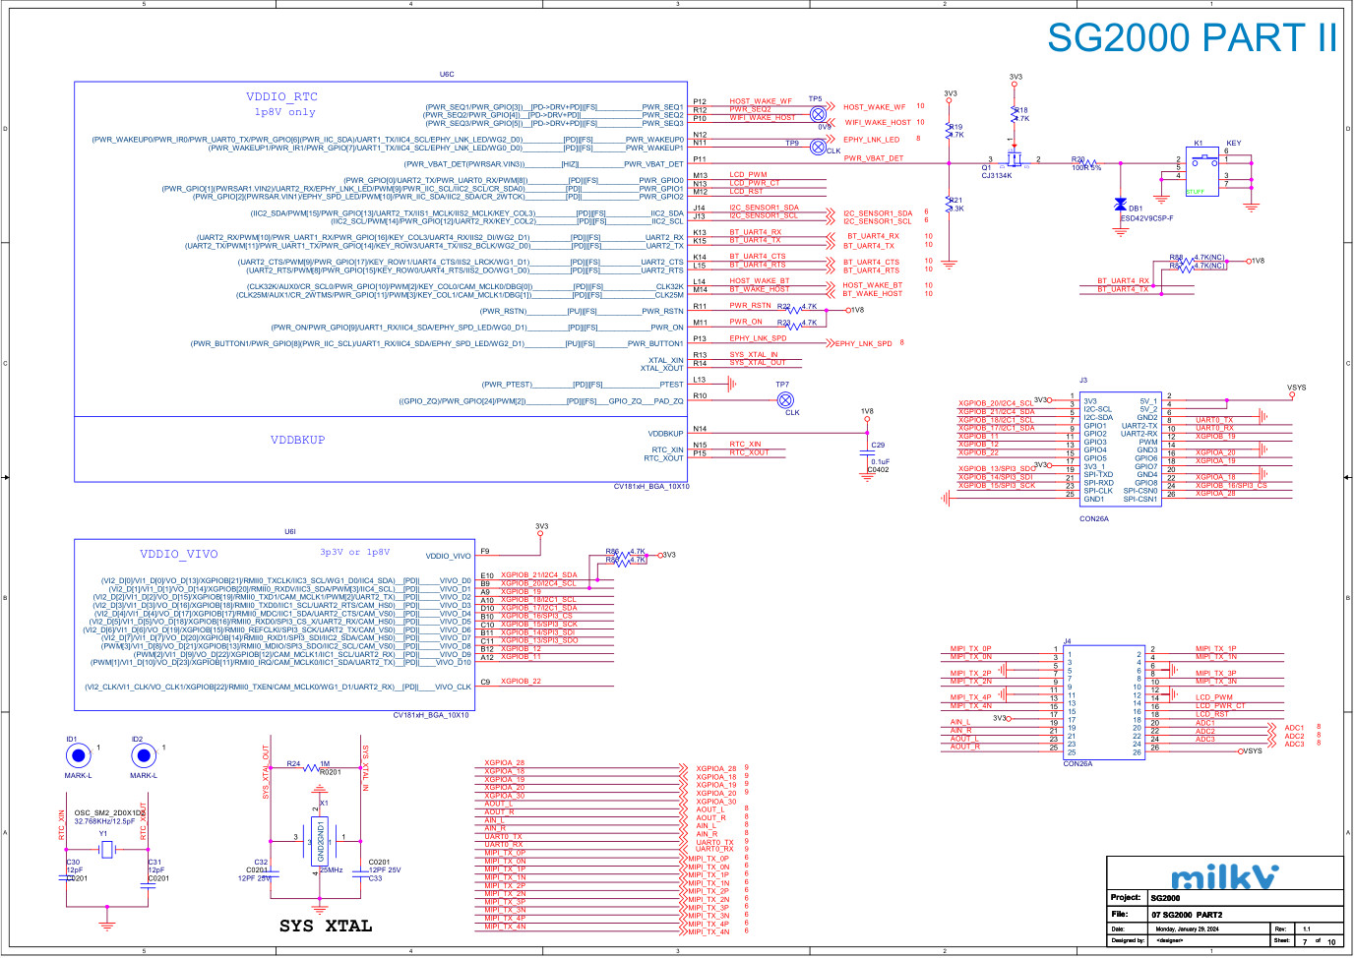The image size is (1355, 958).
Task: Select the file name "07 SG2000 PART2"
Action: 1188,915
